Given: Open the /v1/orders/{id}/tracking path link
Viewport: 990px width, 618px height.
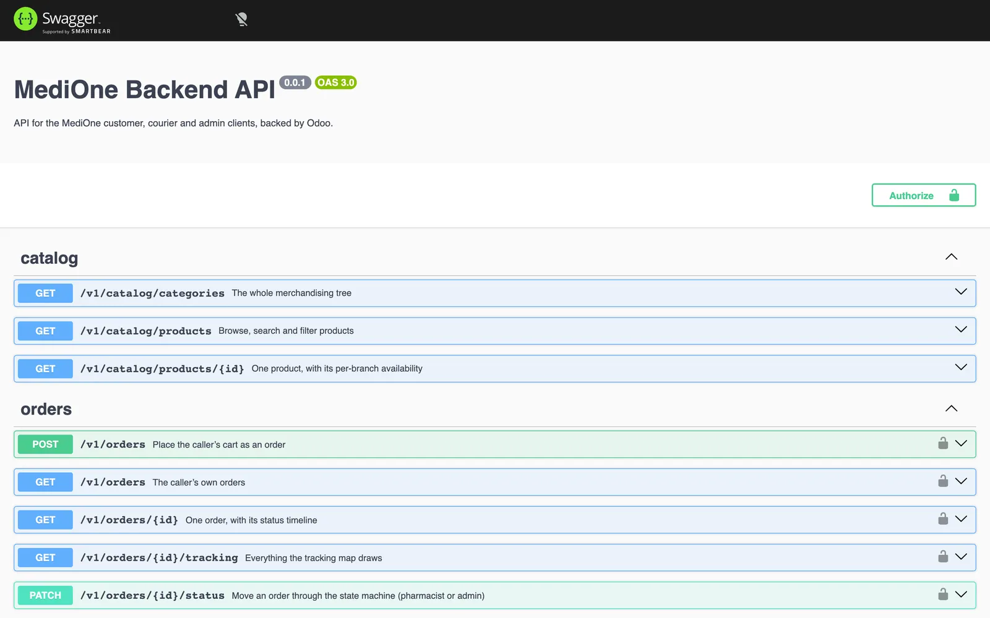Looking at the screenshot, I should 159,557.
